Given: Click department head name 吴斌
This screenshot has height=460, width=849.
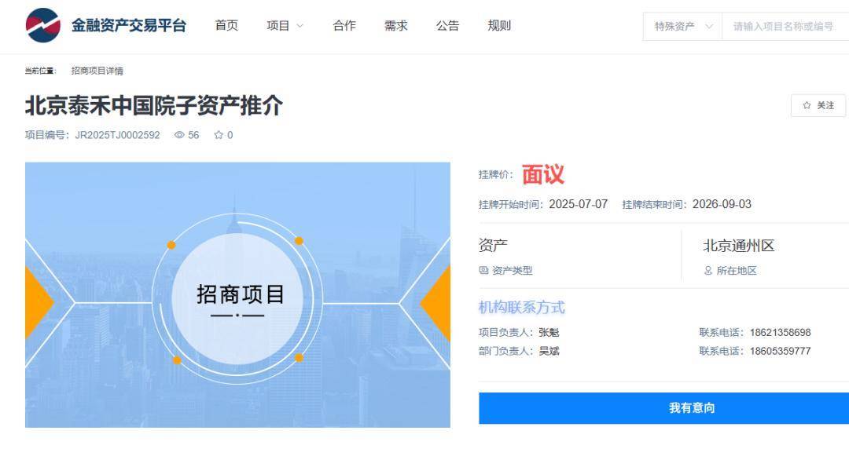Looking at the screenshot, I should pyautogui.click(x=549, y=352).
